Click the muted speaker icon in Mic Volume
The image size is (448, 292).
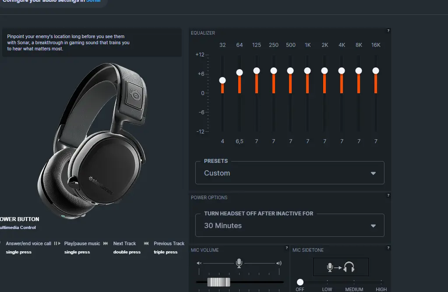199,263
